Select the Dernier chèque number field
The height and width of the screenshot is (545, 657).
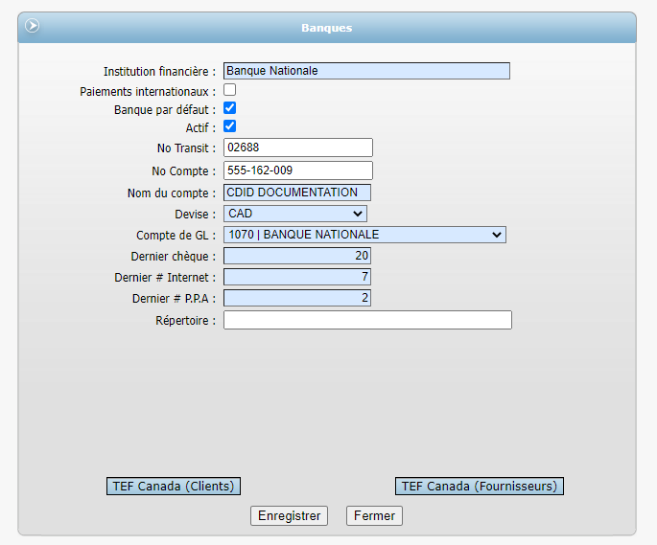pos(297,256)
